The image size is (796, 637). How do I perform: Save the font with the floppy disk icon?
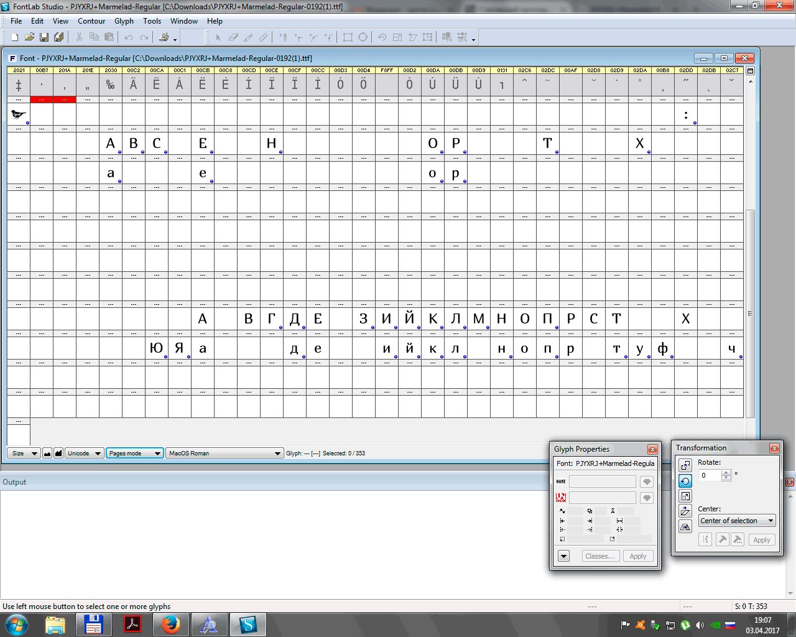tap(44, 37)
